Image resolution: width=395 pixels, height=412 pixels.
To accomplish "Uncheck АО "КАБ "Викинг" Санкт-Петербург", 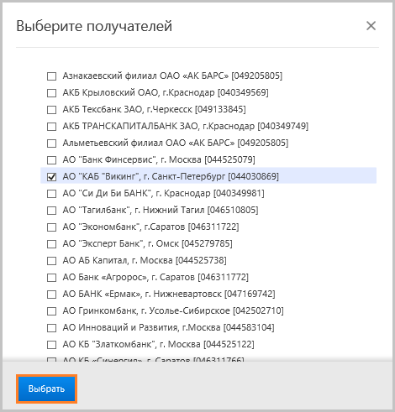I will (51, 177).
